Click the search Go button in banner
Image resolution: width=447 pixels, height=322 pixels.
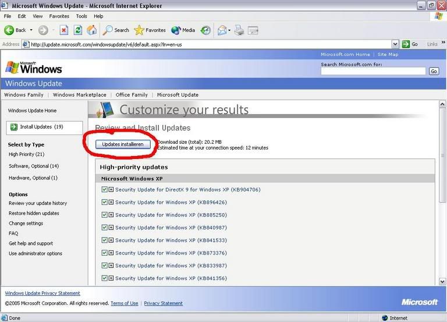[434, 71]
